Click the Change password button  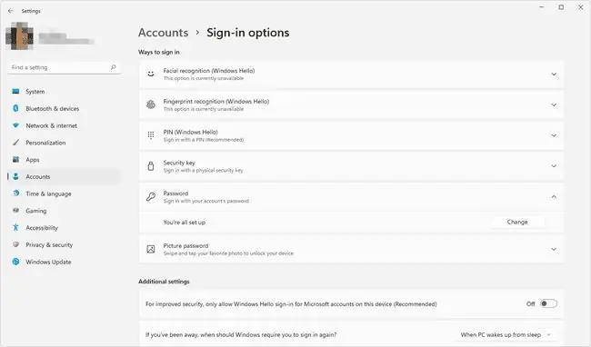(517, 222)
